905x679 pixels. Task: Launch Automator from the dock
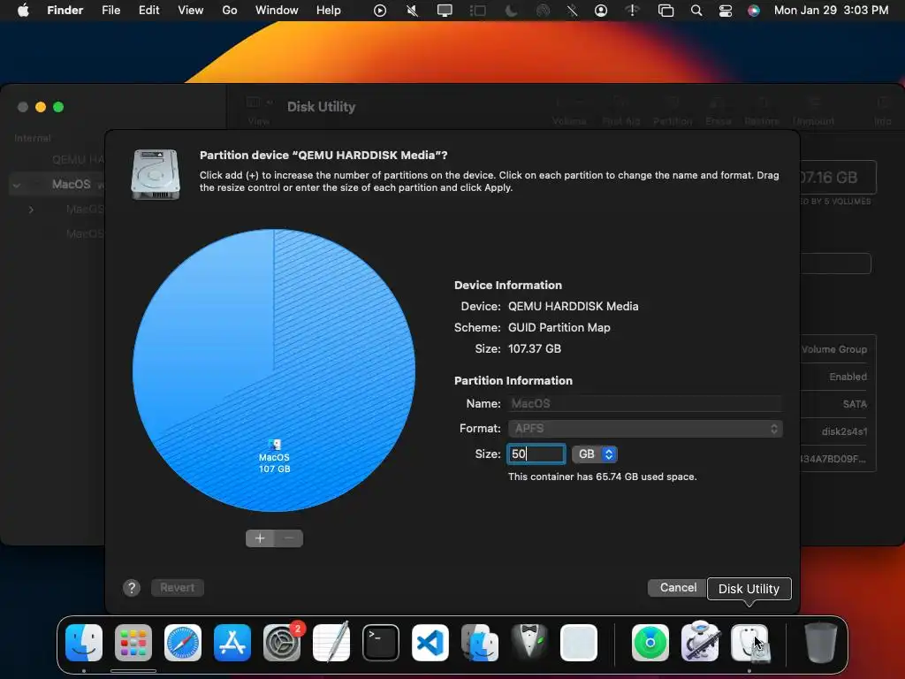(700, 642)
